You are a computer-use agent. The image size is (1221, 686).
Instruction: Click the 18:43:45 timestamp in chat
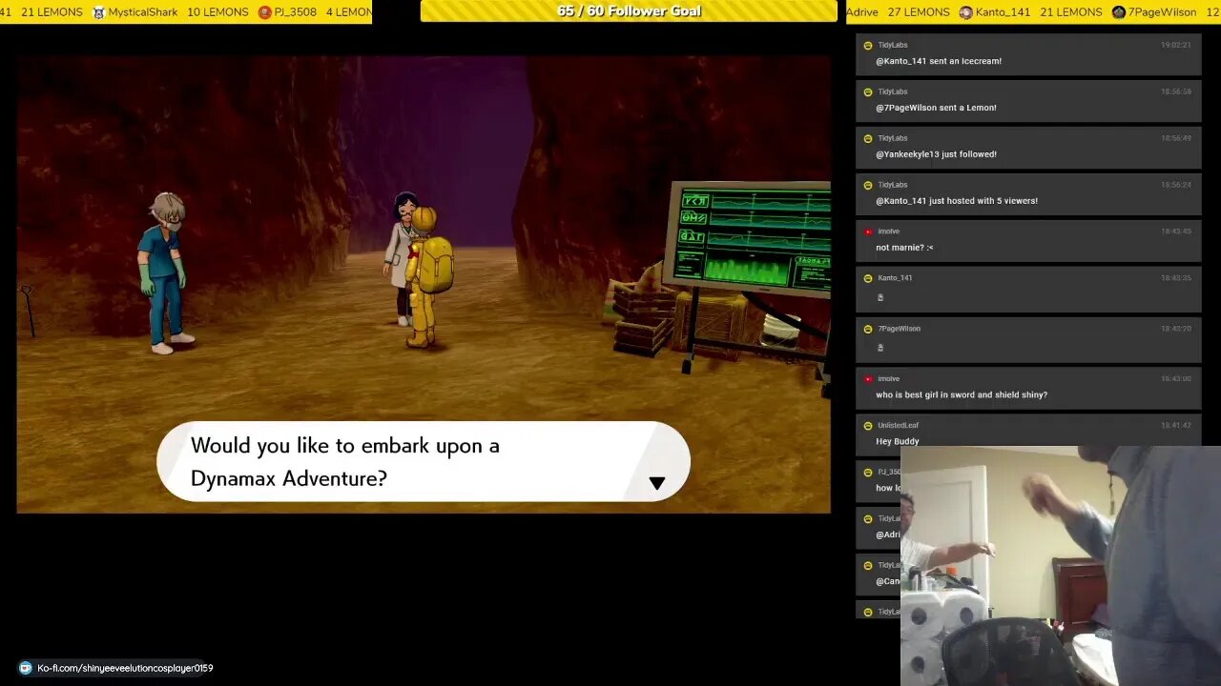(x=1175, y=232)
